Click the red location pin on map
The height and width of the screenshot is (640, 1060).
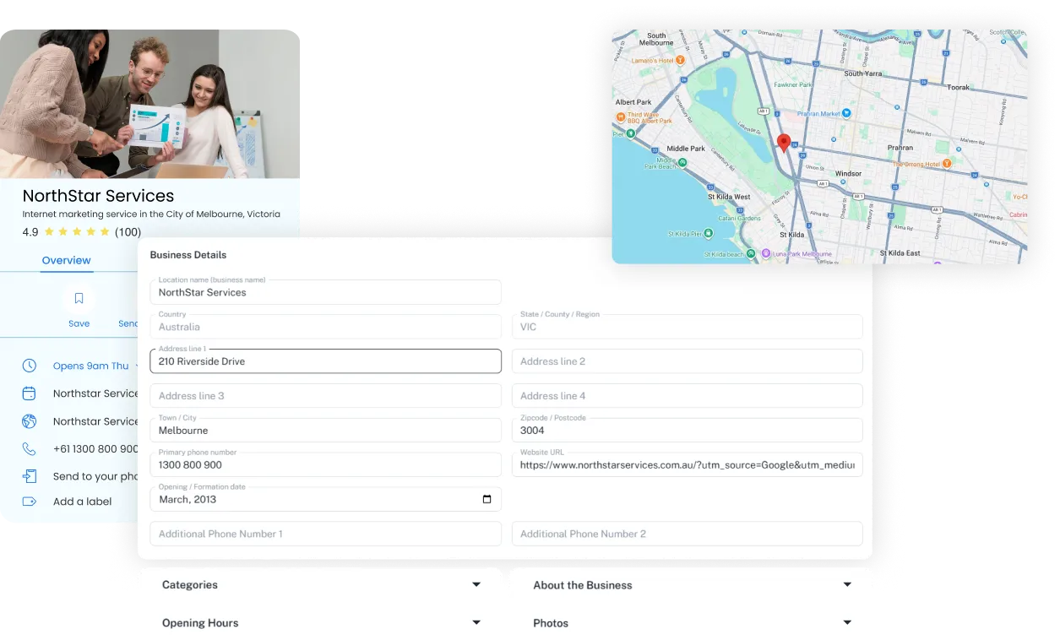pyautogui.click(x=784, y=143)
